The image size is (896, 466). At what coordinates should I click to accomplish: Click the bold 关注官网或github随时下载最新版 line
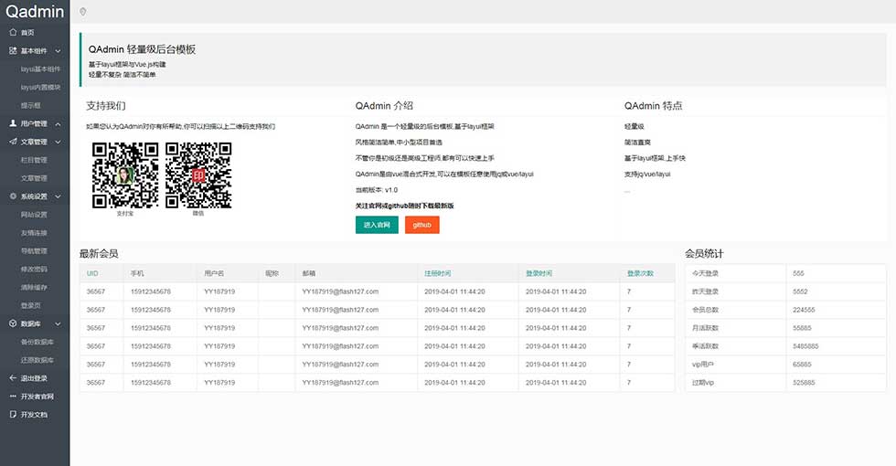point(404,206)
